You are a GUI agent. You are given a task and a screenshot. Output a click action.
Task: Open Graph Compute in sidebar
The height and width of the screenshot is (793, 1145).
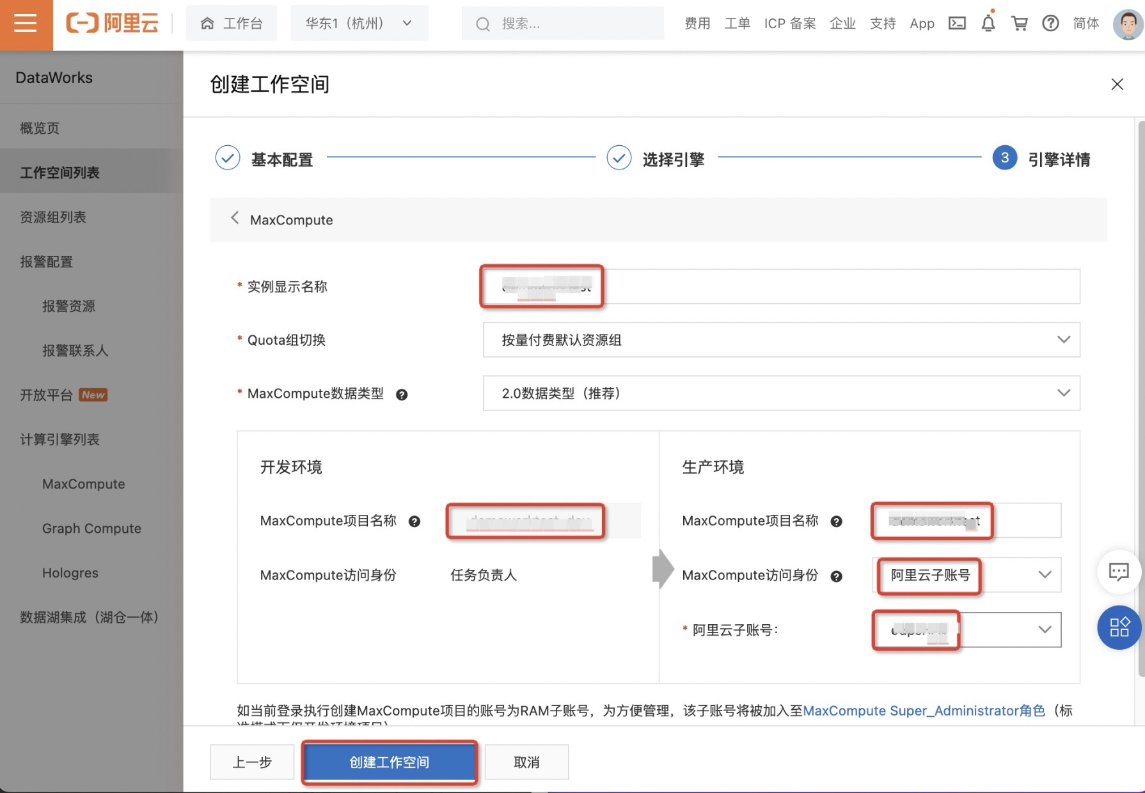tap(91, 528)
